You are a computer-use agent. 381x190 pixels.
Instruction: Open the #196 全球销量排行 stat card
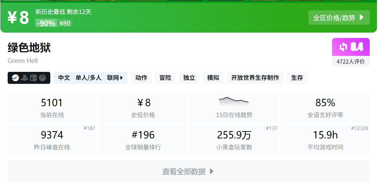[x=143, y=140]
